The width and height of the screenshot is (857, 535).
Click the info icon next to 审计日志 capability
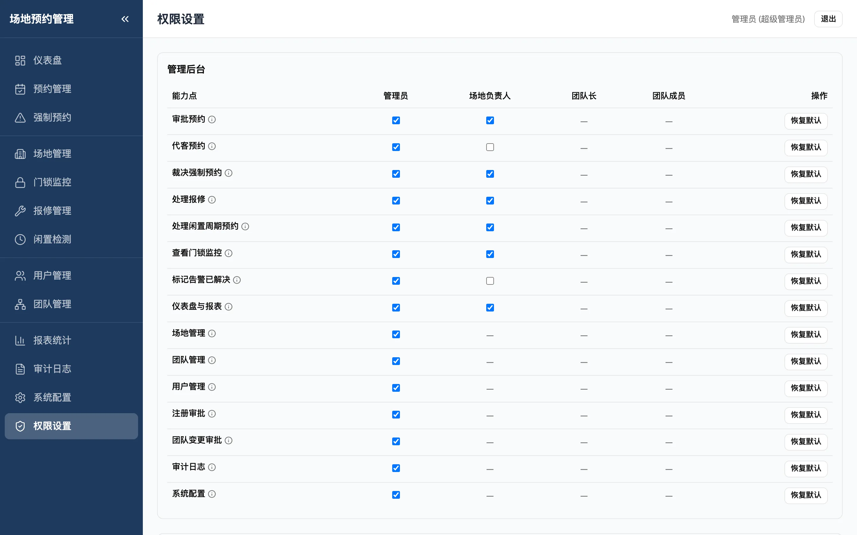click(x=212, y=467)
